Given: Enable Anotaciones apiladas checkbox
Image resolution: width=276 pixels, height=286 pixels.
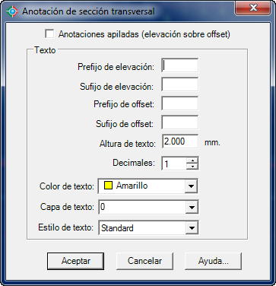Looking at the screenshot, I should 49,33.
